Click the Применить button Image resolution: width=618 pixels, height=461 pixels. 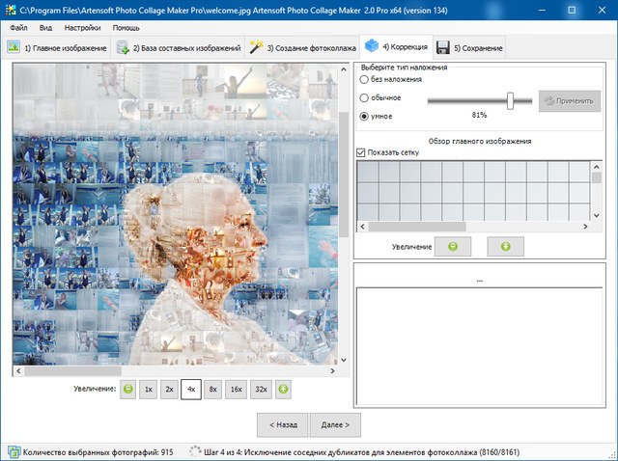(570, 99)
